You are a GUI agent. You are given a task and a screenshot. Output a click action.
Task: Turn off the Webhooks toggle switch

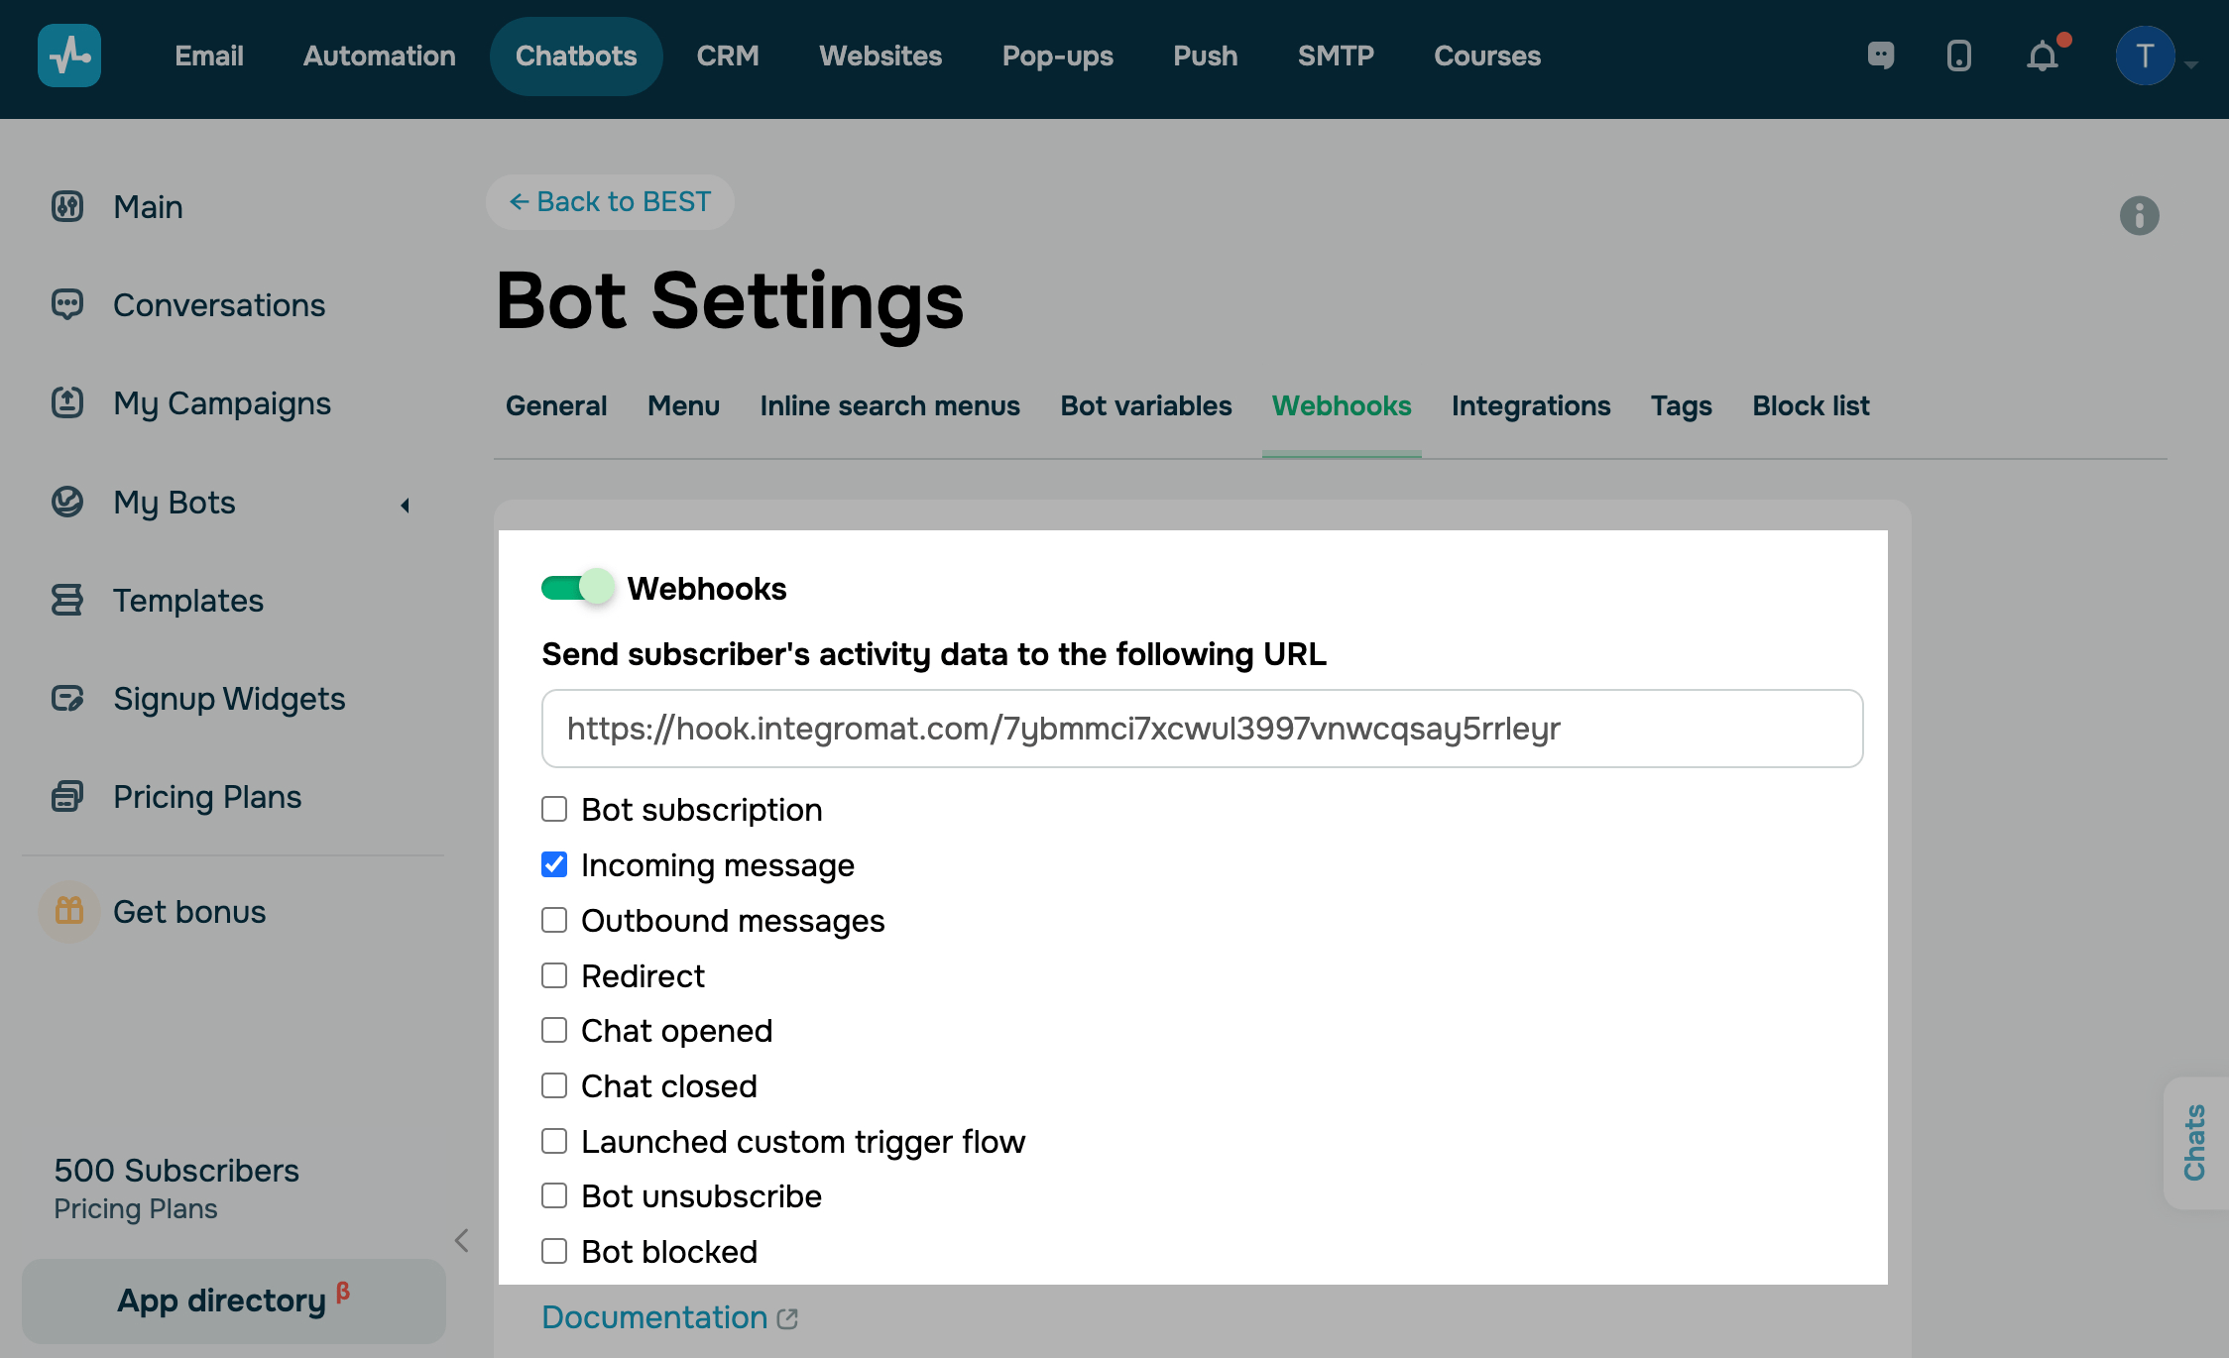point(577,588)
